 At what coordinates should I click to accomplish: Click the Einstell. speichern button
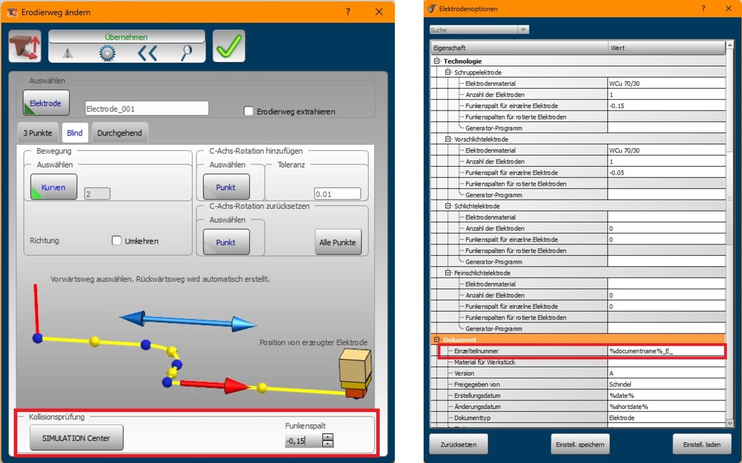point(580,444)
